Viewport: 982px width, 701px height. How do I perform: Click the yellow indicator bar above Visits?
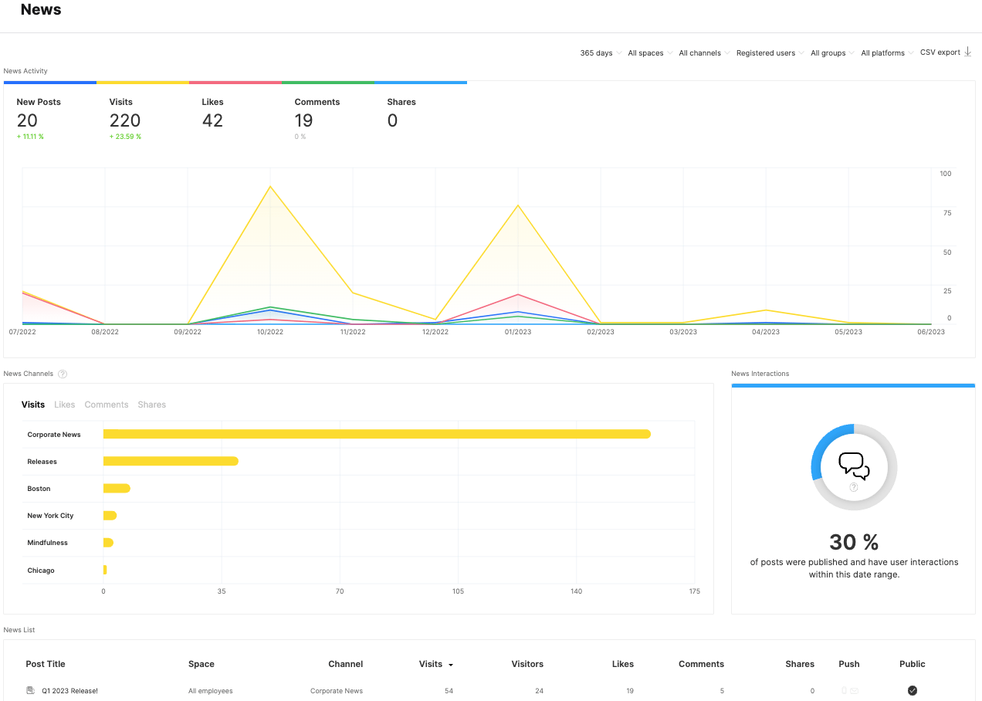pos(143,81)
